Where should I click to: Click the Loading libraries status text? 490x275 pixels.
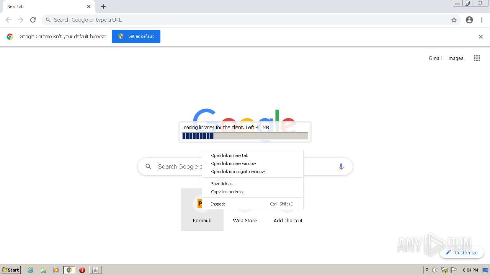click(225, 127)
